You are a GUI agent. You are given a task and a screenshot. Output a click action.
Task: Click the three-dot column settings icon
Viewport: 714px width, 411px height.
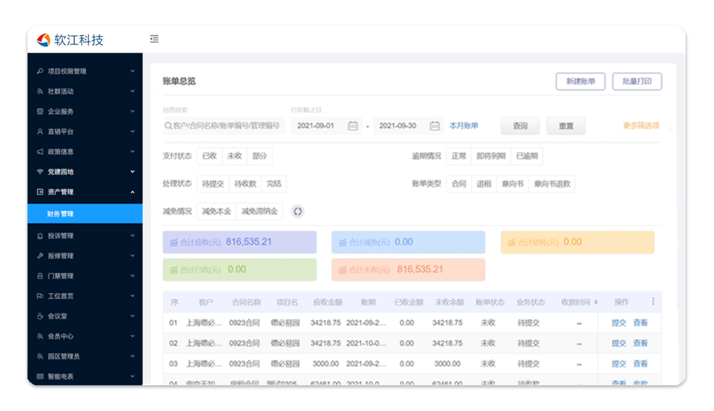653,301
